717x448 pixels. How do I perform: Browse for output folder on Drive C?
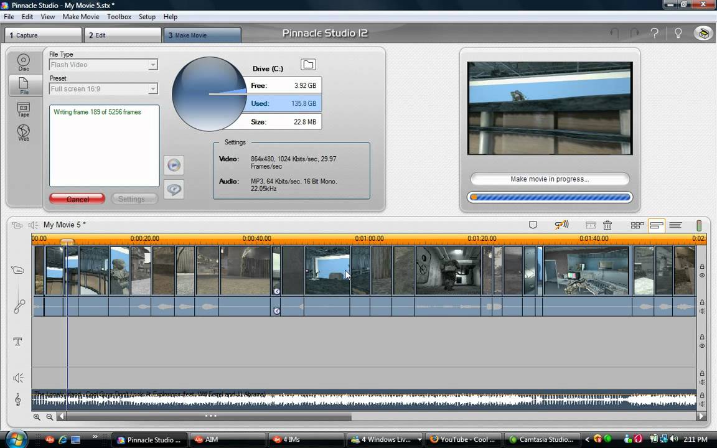click(308, 65)
